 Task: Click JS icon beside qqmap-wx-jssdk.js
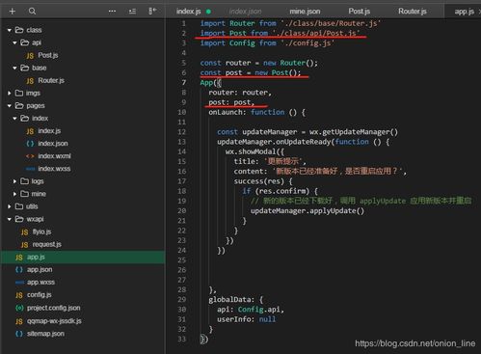click(x=19, y=321)
